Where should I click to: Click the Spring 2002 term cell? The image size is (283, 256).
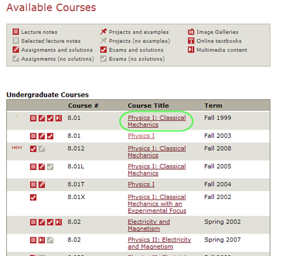click(x=223, y=222)
